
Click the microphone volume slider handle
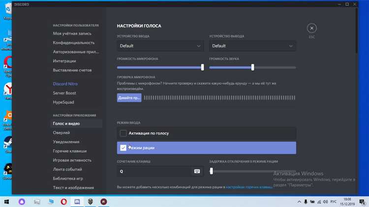[x=202, y=67]
